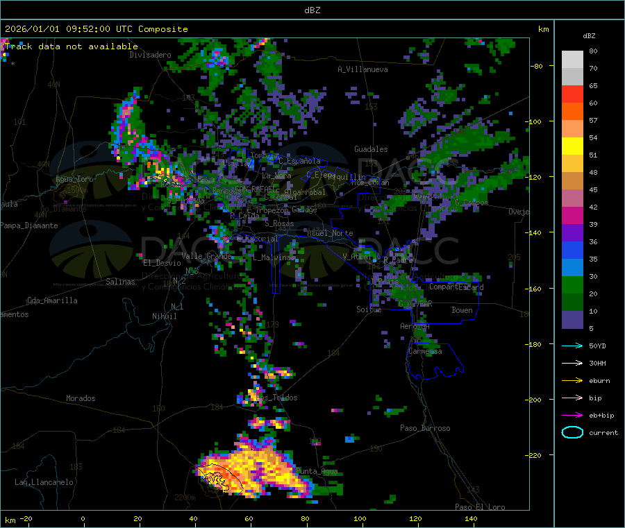The image size is (625, 528).
Task: Click the 'S_Rosas' place label
Action: (279, 223)
